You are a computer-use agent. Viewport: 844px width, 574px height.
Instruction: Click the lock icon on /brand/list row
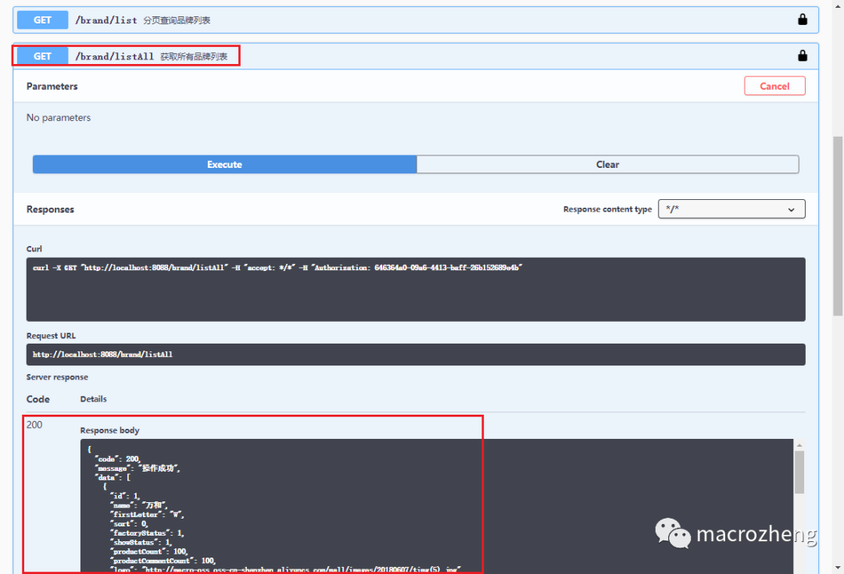coord(802,20)
